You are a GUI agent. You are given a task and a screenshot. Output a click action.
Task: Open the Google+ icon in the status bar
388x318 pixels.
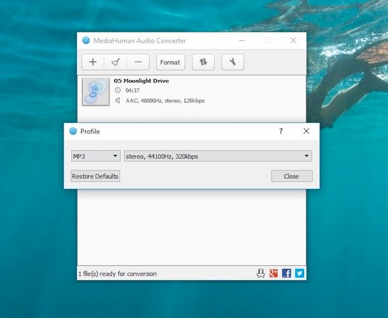274,273
